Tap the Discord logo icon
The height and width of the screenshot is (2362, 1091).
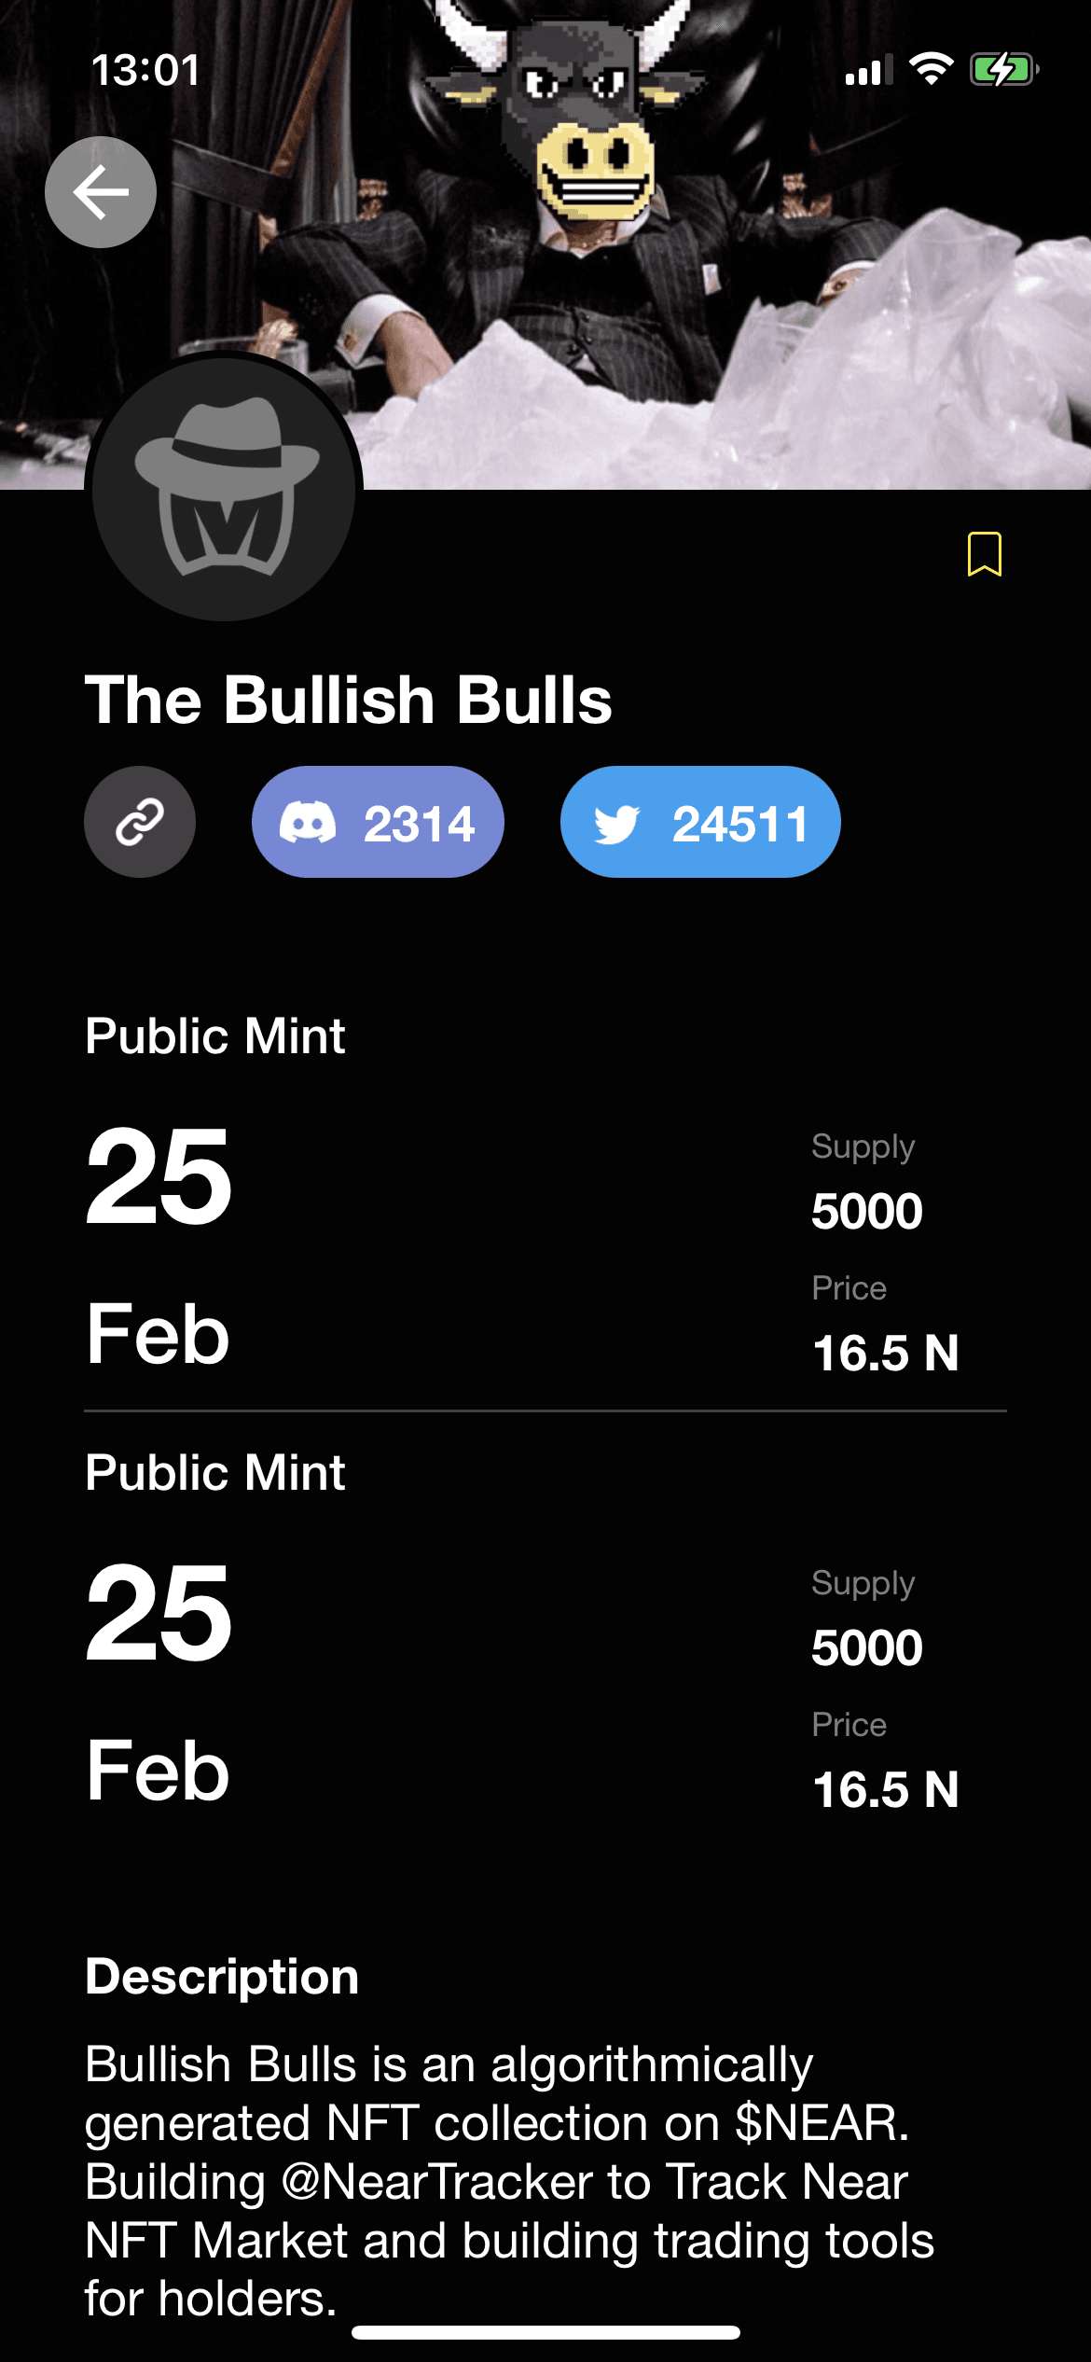click(308, 823)
